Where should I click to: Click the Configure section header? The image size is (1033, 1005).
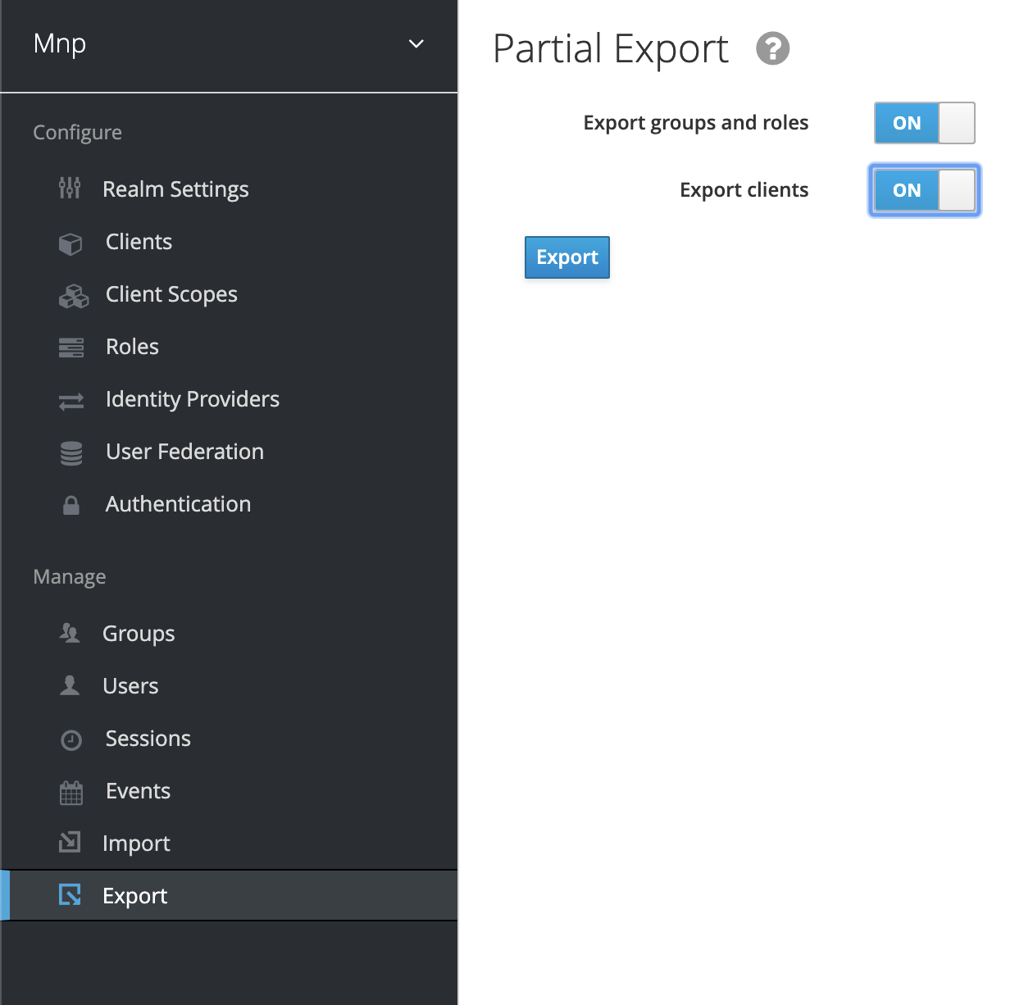(77, 133)
